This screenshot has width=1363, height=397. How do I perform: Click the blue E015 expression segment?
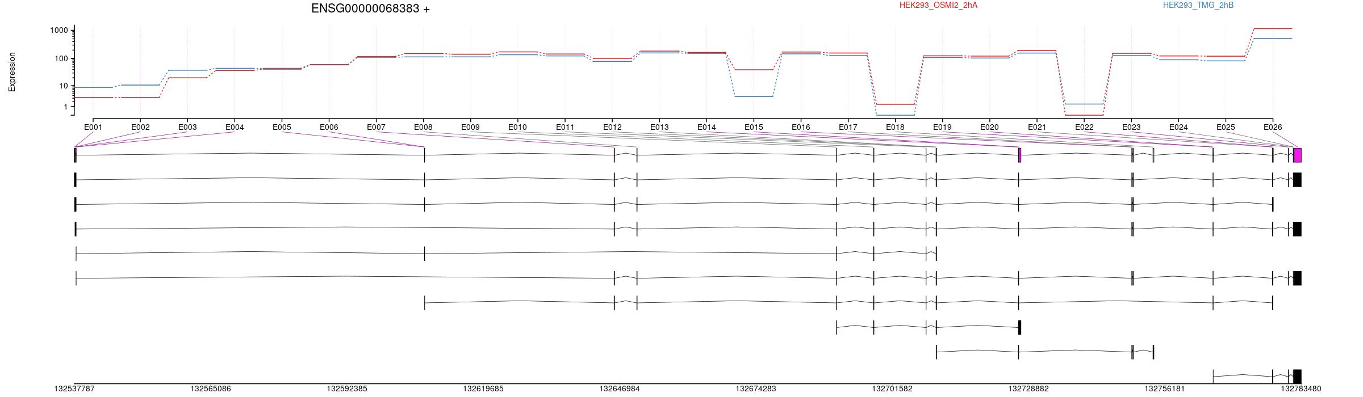tap(754, 96)
